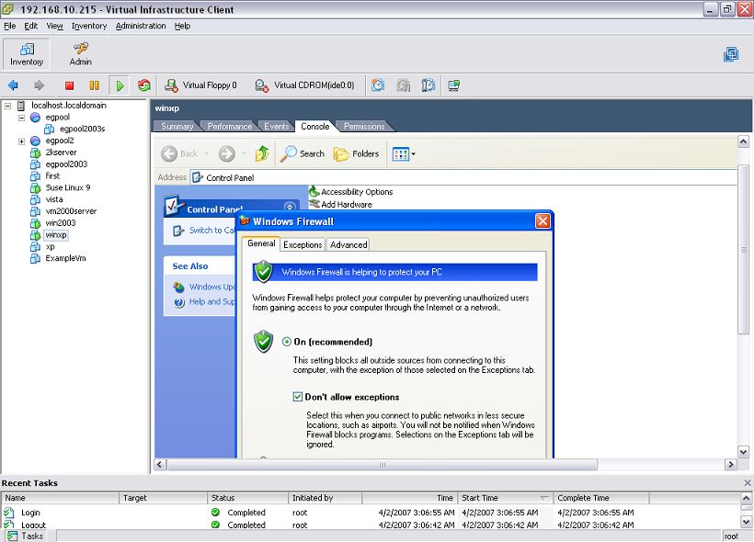Viewport: 754px width, 542px height.
Task: Open the Inventory view button
Action: [27, 54]
